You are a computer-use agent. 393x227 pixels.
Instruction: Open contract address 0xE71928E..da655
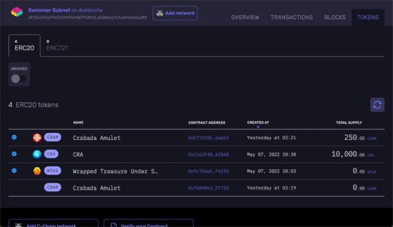point(208,138)
